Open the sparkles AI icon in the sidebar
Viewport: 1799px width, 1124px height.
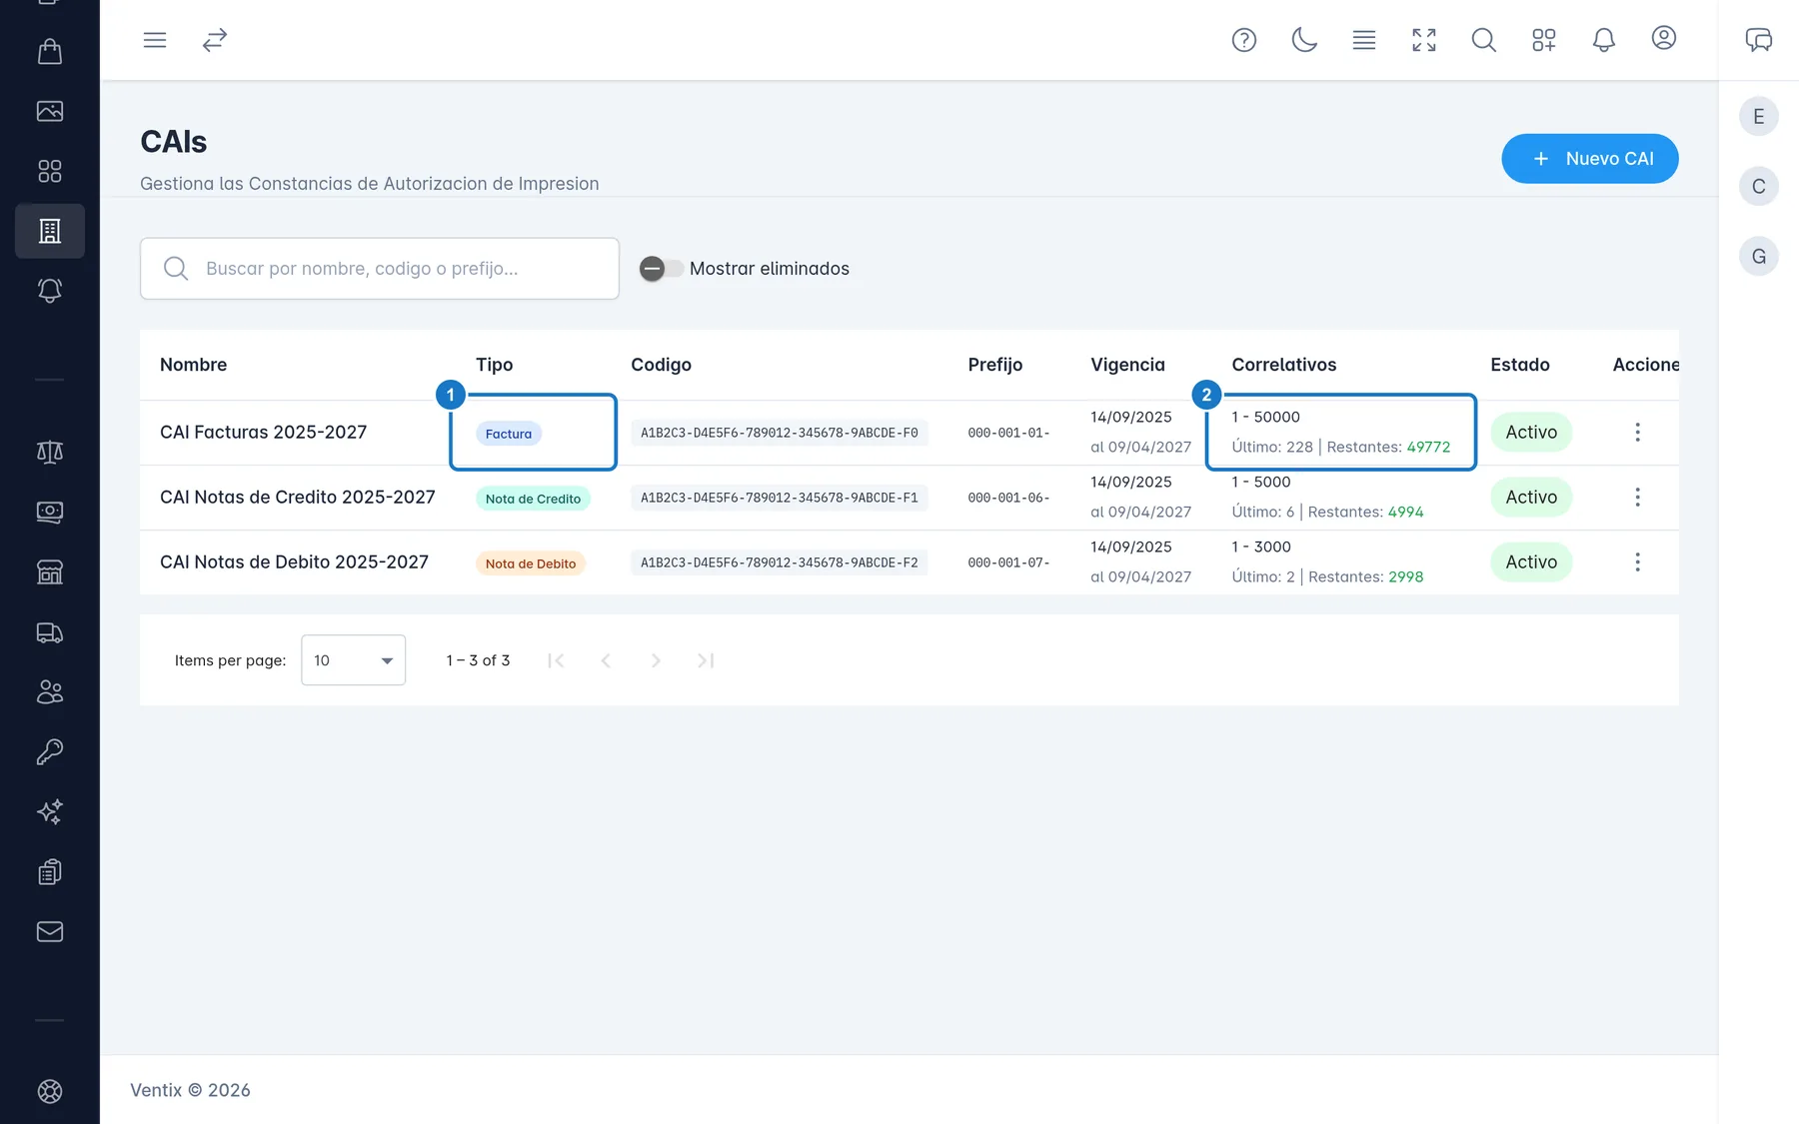[50, 811]
